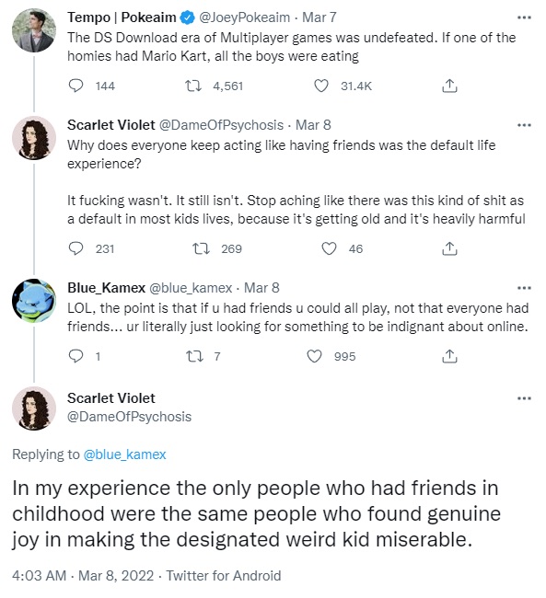Share Scarlet Violet's Mar 8 tweet
Image resolution: width=546 pixels, height=598 pixels.
pos(449,248)
